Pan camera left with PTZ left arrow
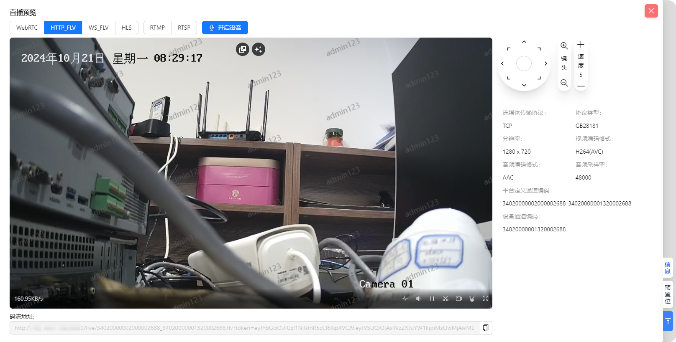This screenshot has height=342, width=676. (502, 63)
